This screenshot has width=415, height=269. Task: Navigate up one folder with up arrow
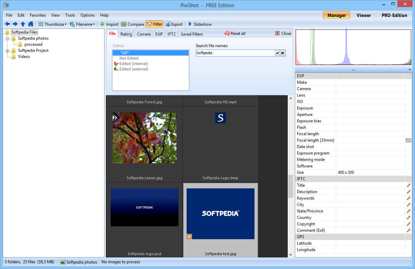[23, 24]
